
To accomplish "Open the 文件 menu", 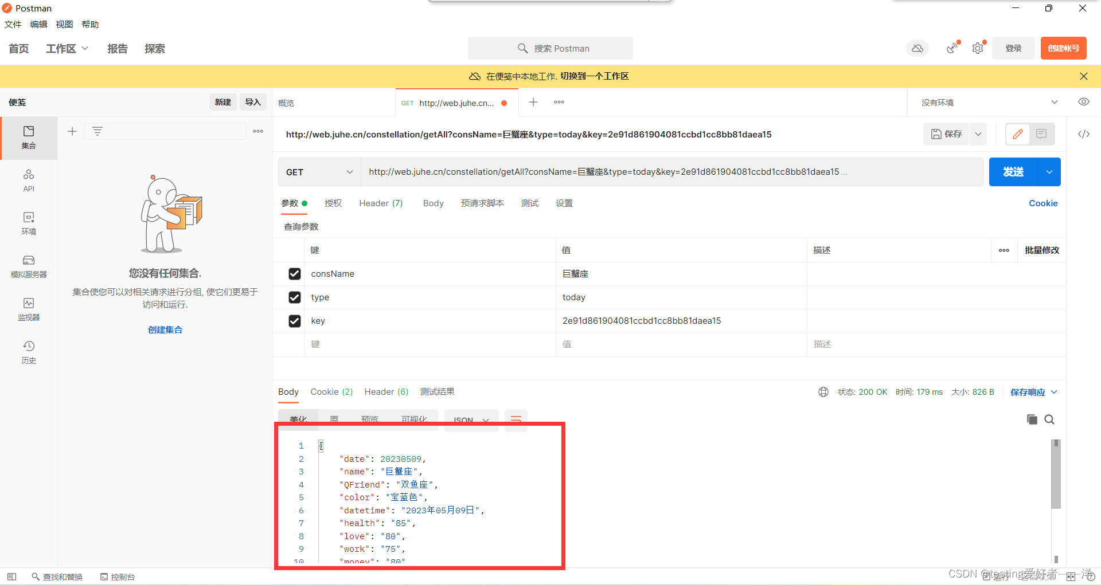I will (13, 24).
